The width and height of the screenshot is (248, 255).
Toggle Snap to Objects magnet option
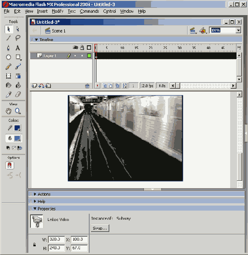pos(10,165)
